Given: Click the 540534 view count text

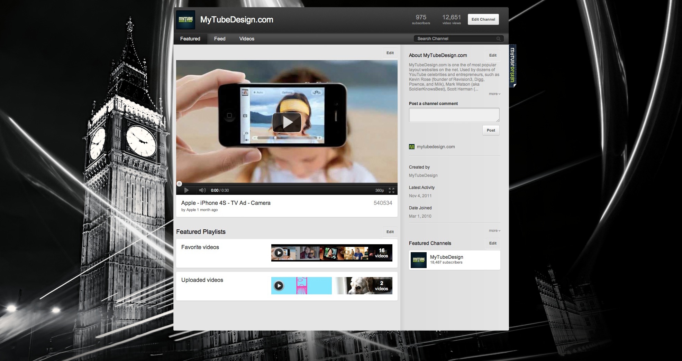Looking at the screenshot, I should (x=383, y=203).
